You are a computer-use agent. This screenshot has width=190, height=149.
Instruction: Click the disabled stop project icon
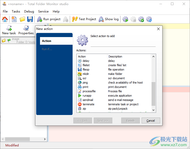pyautogui.click(x=66, y=19)
